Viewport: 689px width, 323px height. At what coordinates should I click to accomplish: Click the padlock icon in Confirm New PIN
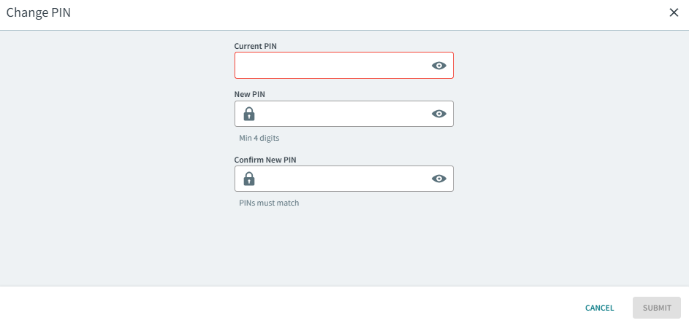(x=249, y=179)
